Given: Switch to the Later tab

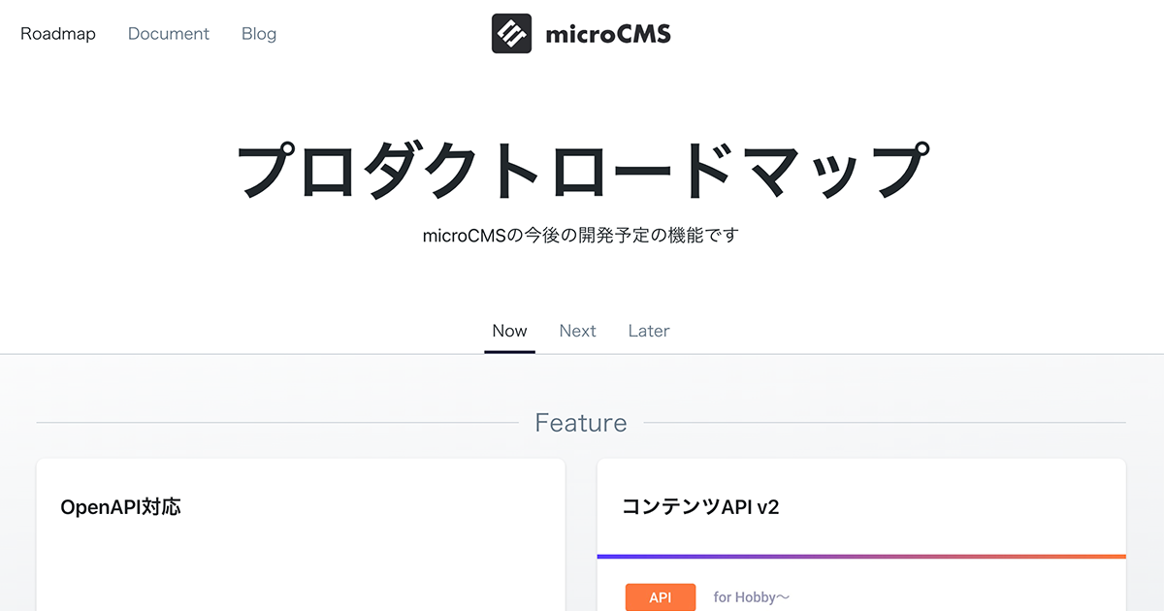Looking at the screenshot, I should click(649, 331).
